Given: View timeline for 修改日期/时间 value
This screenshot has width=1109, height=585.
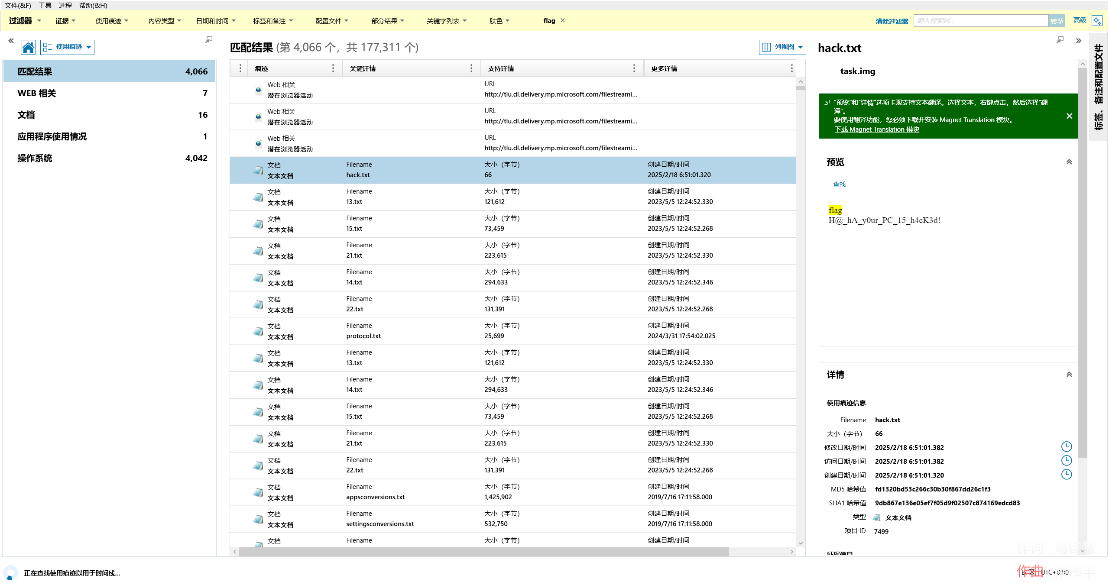Looking at the screenshot, I should tap(1066, 447).
